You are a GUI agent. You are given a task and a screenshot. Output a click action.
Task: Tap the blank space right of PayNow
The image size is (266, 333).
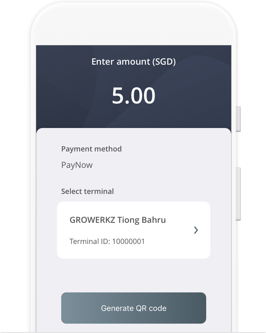click(157, 165)
